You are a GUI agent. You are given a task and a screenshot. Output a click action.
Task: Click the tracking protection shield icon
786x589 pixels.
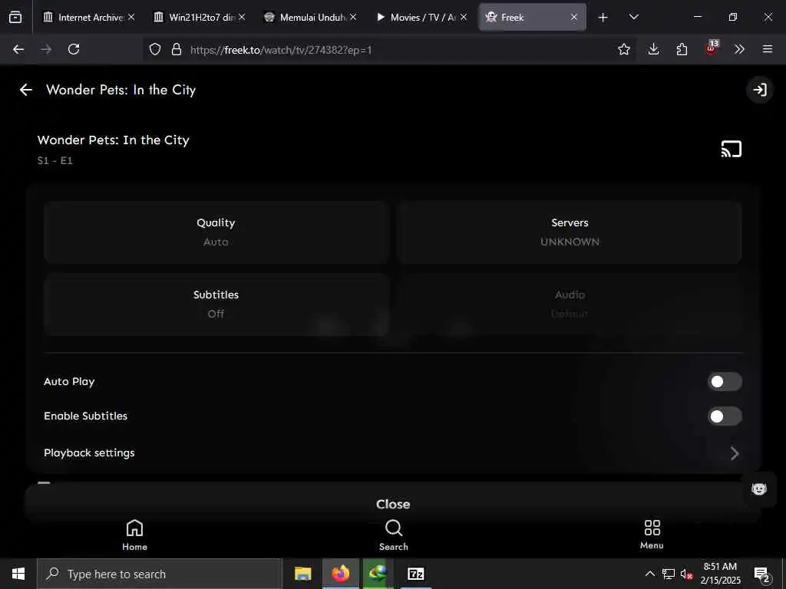tap(155, 49)
